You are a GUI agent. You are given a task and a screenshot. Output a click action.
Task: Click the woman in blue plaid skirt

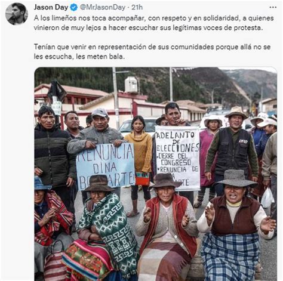coord(236,225)
